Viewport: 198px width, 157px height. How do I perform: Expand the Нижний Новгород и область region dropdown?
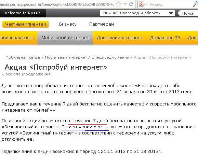click(x=137, y=13)
